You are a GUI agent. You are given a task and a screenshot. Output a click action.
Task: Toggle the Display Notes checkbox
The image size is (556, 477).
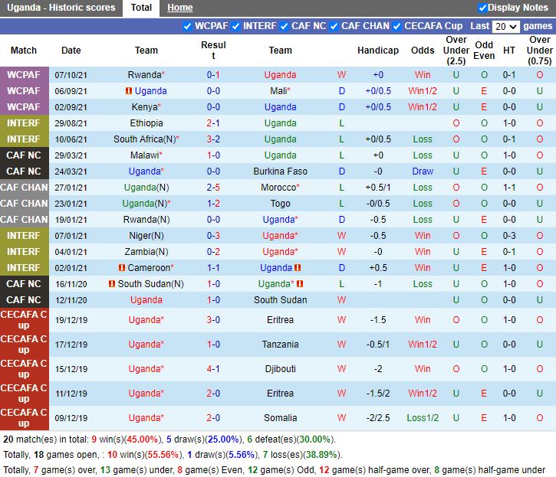482,8
